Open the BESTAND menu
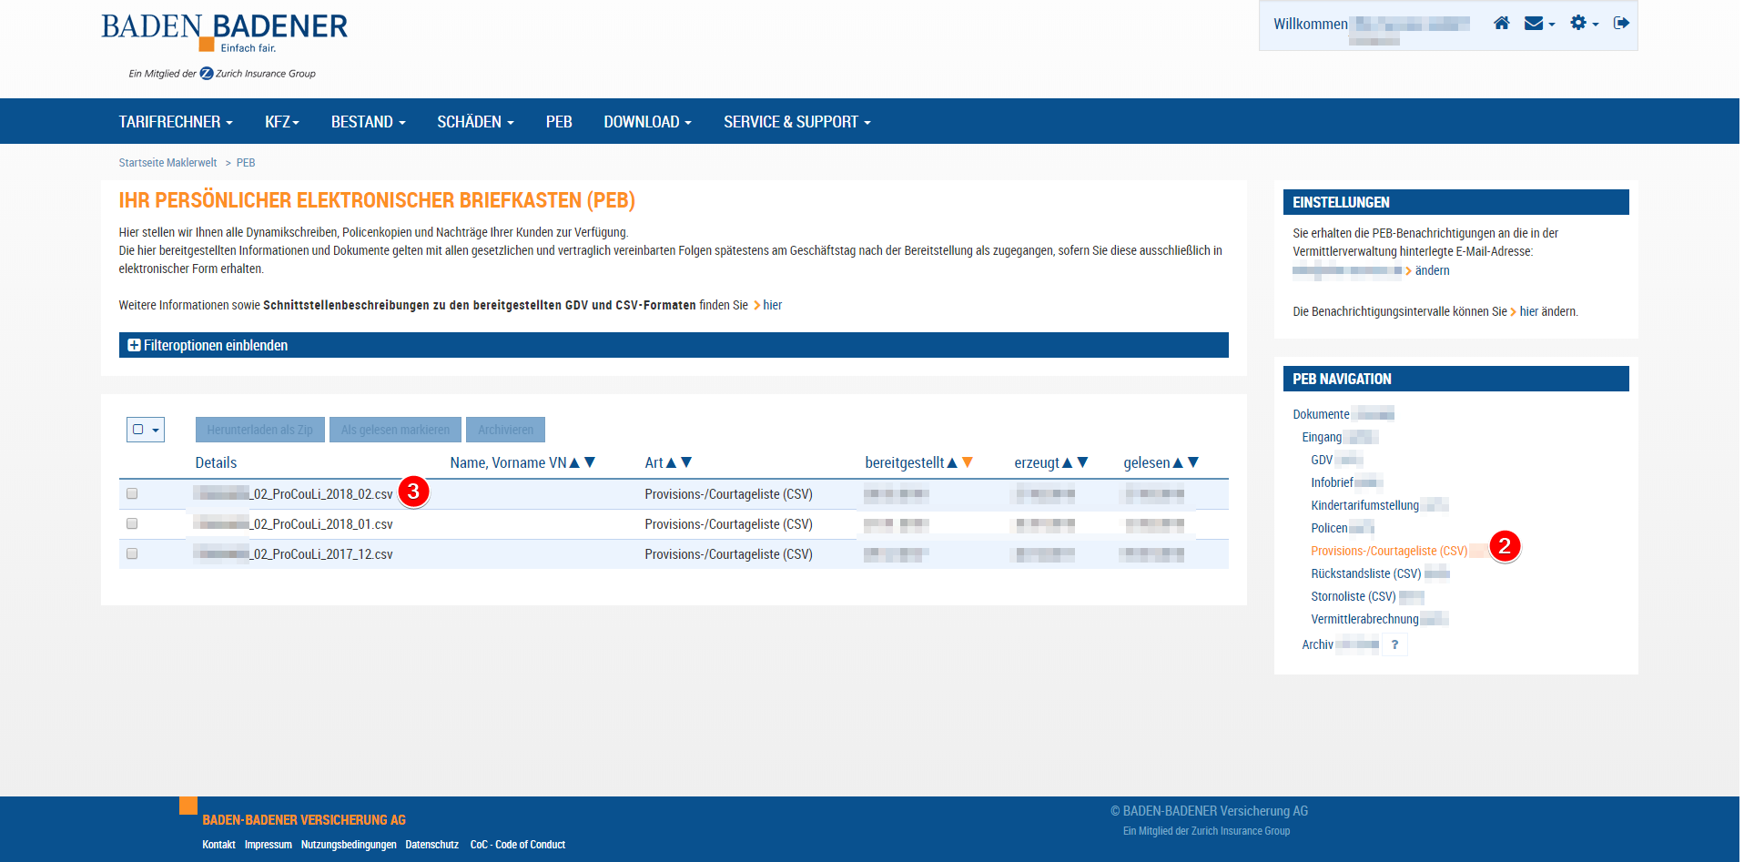The width and height of the screenshot is (1744, 862). tap(369, 122)
